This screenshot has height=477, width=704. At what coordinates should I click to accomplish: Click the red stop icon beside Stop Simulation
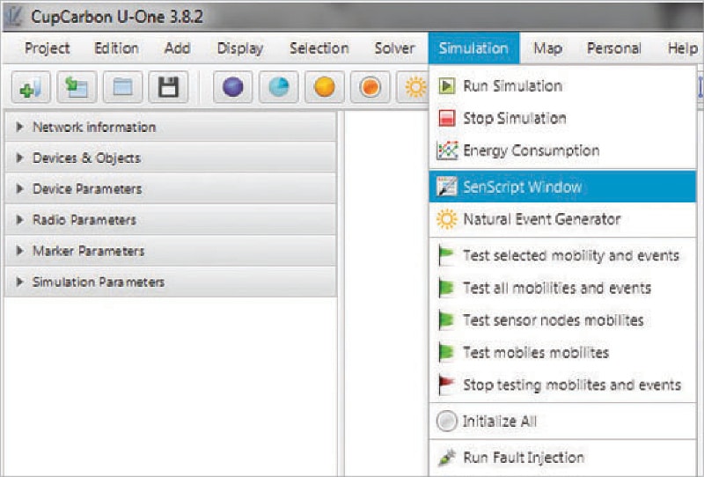click(447, 118)
